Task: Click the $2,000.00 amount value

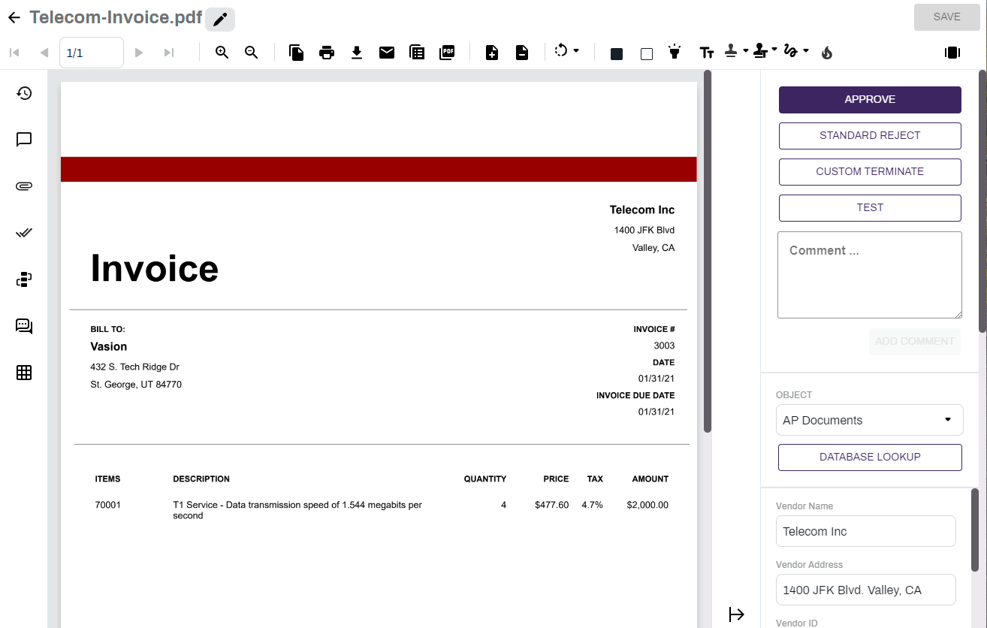Action: pyautogui.click(x=647, y=506)
